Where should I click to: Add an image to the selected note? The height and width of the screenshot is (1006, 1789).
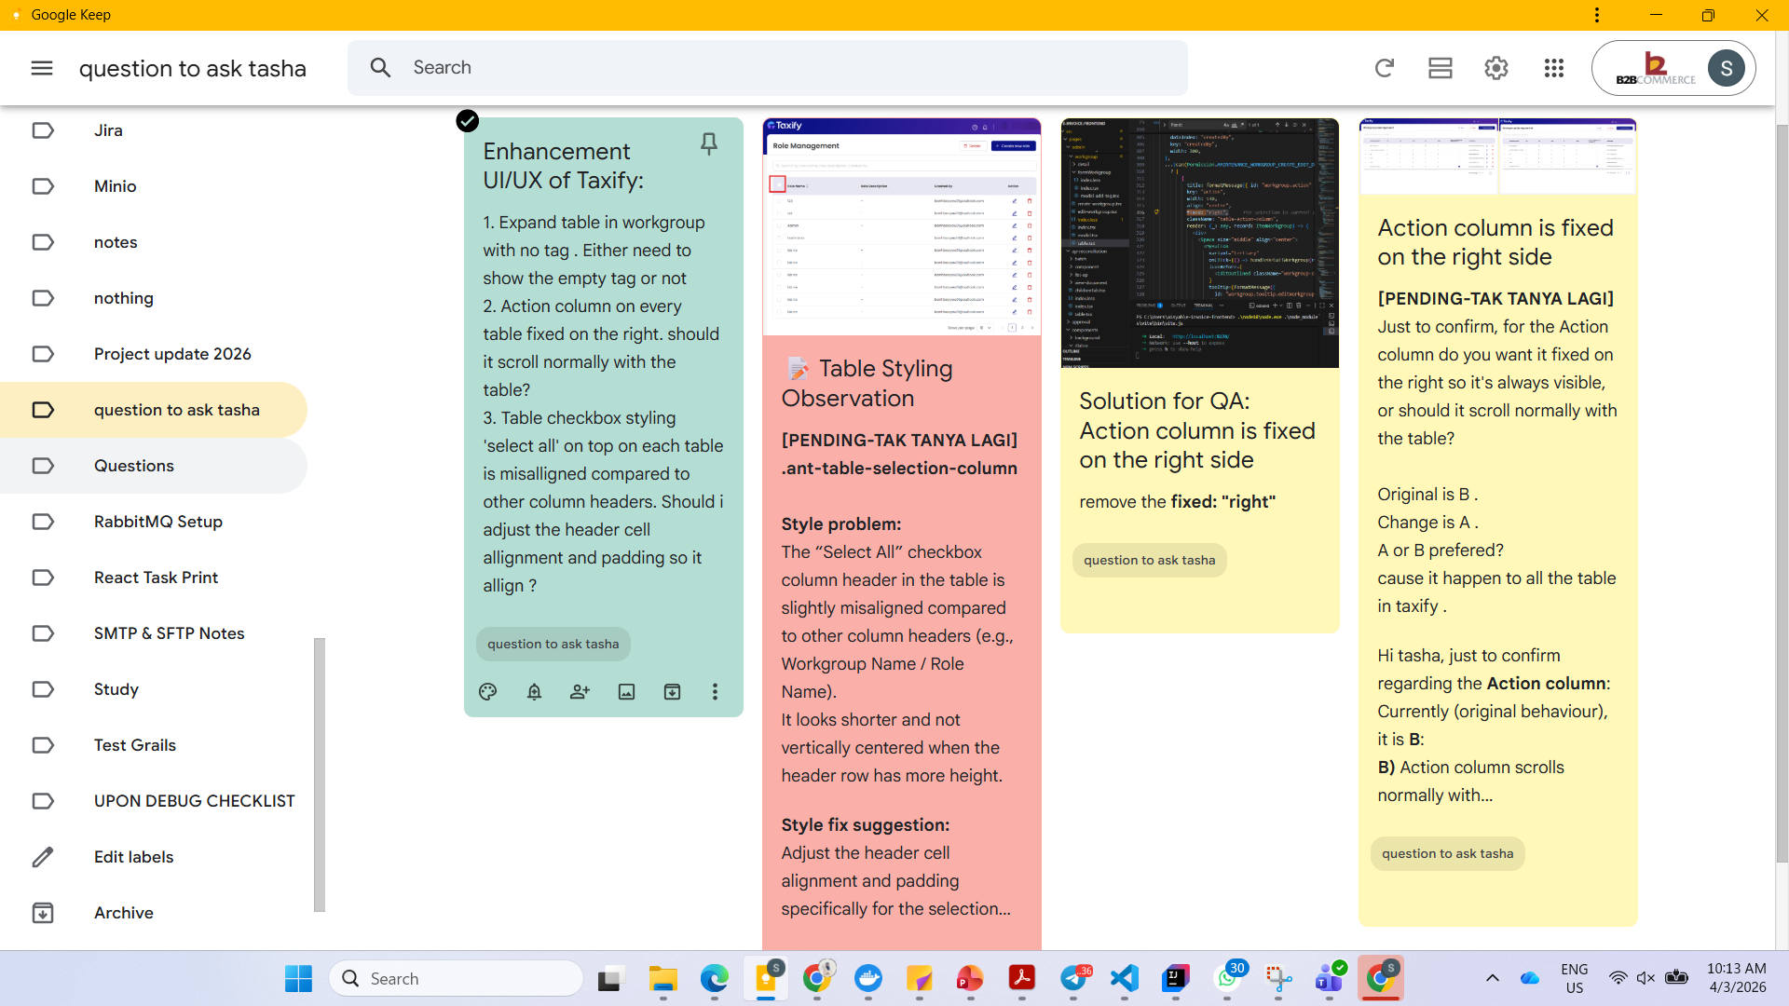pyautogui.click(x=626, y=691)
